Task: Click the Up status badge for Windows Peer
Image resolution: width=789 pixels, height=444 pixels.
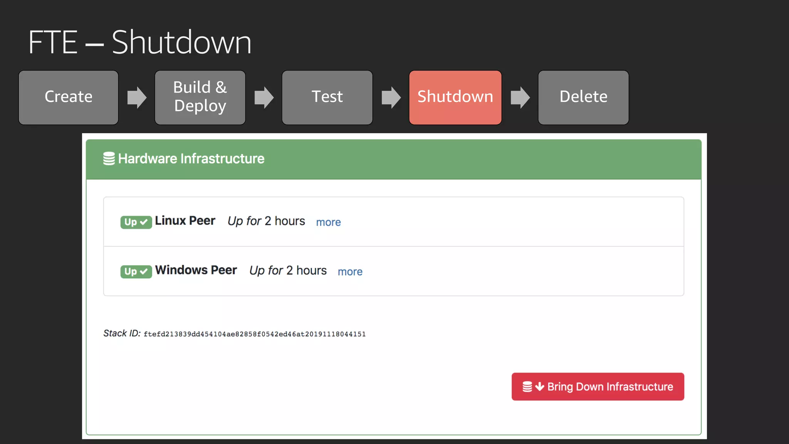Action: coord(136,271)
